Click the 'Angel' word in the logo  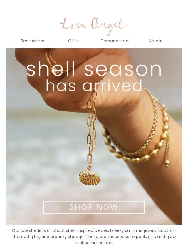tap(109, 26)
